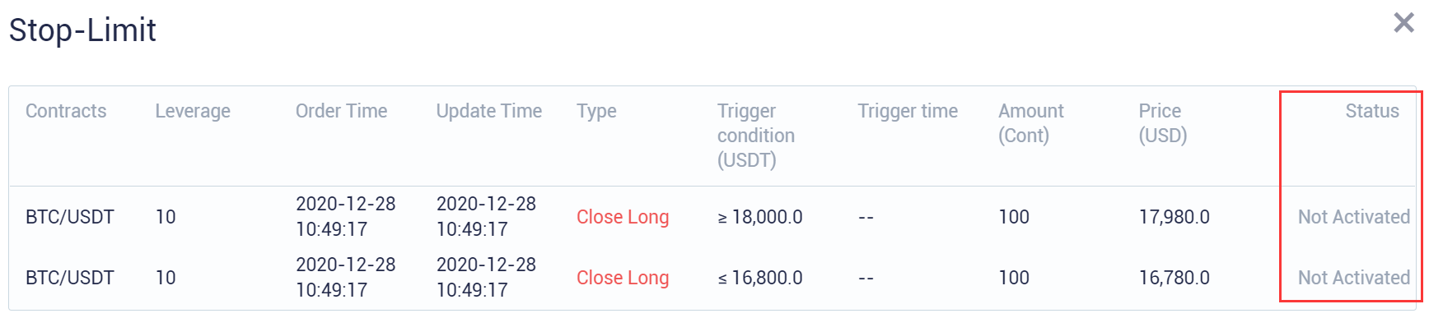The width and height of the screenshot is (1429, 318).
Task: Click the ≤ 16,800.0 trigger condition cell
Action: [x=759, y=278]
